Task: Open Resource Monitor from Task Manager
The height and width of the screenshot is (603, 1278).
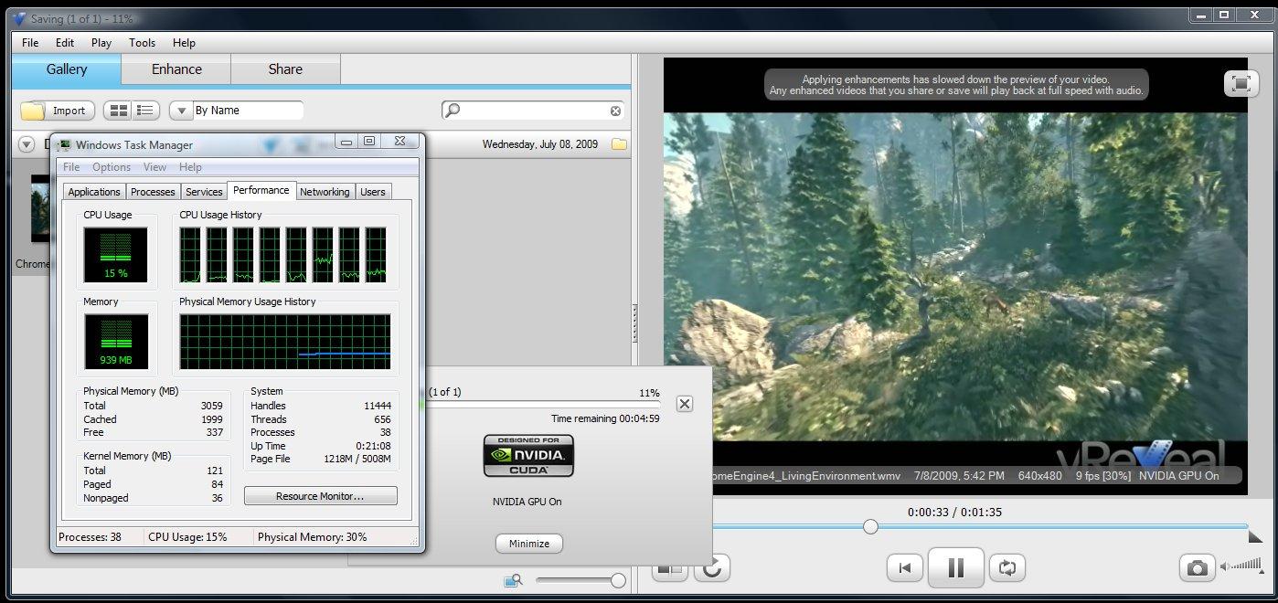Action: [320, 496]
